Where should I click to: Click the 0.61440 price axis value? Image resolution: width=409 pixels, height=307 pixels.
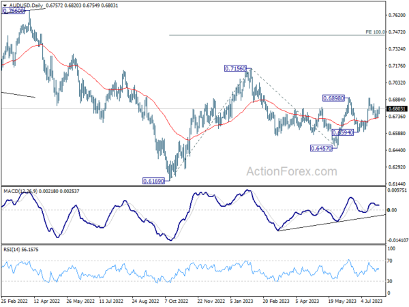[x=397, y=184]
